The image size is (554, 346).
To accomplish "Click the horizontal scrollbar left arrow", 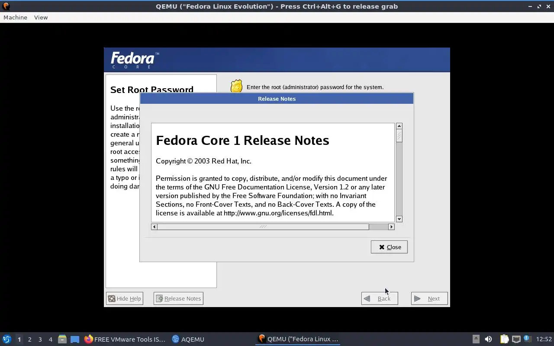I will (154, 227).
